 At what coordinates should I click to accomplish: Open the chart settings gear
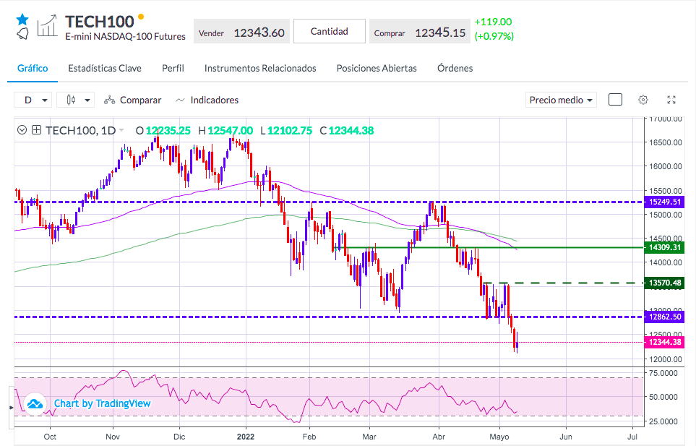click(x=643, y=100)
